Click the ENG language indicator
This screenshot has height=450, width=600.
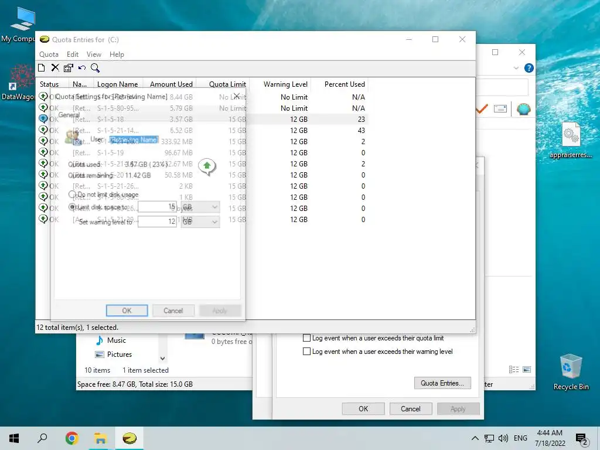click(x=520, y=438)
